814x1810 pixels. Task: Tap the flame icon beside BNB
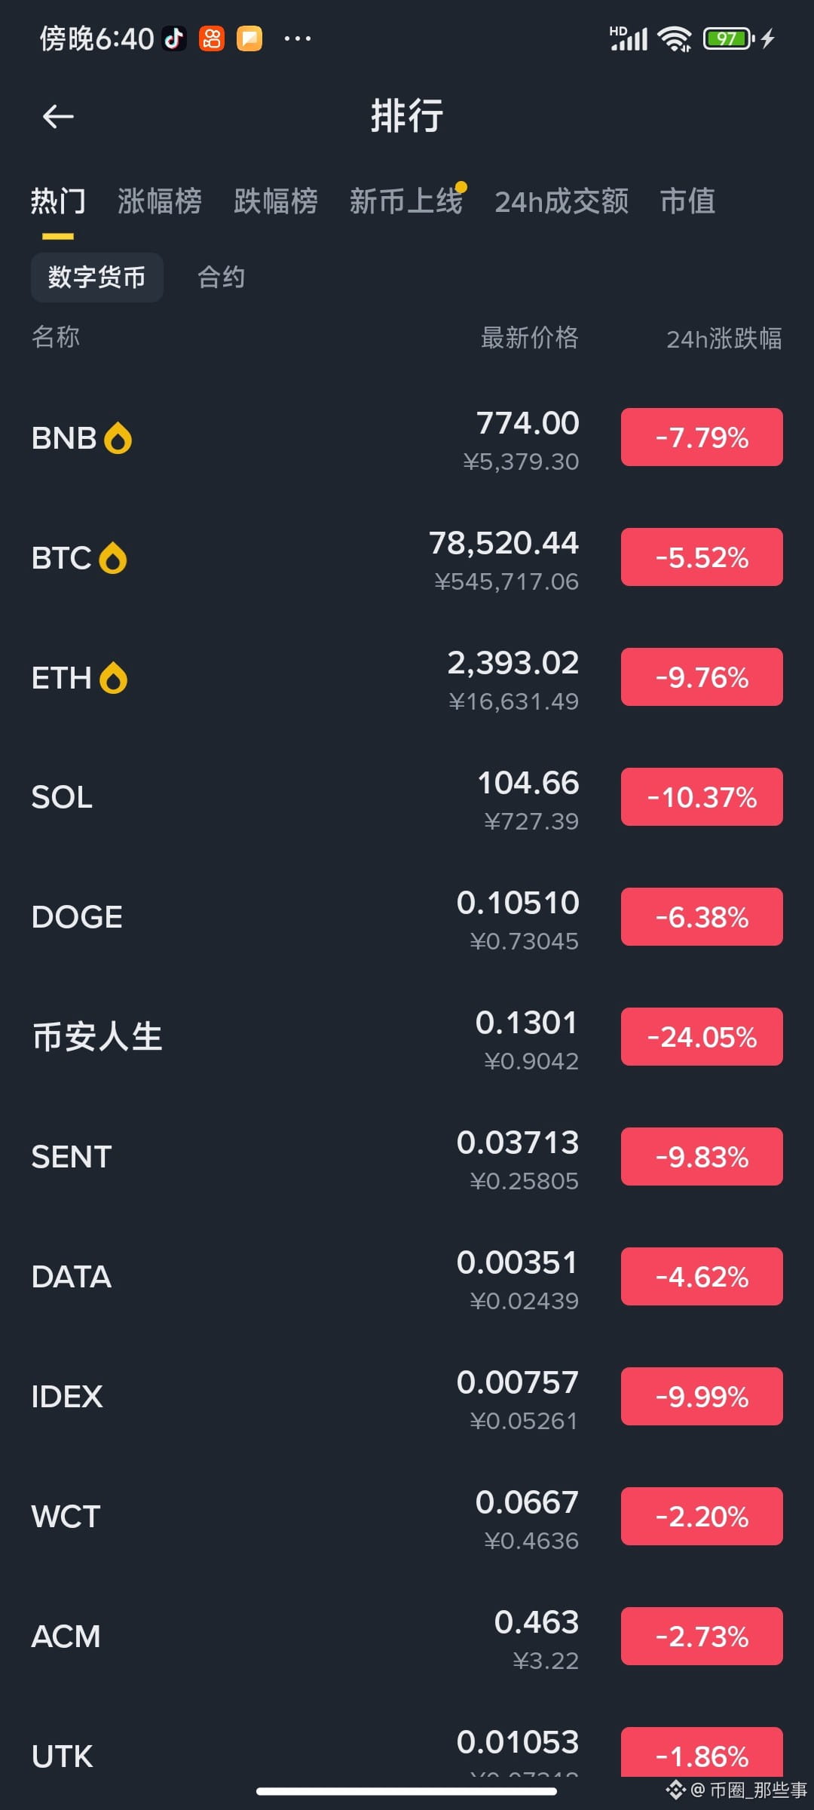(x=118, y=438)
